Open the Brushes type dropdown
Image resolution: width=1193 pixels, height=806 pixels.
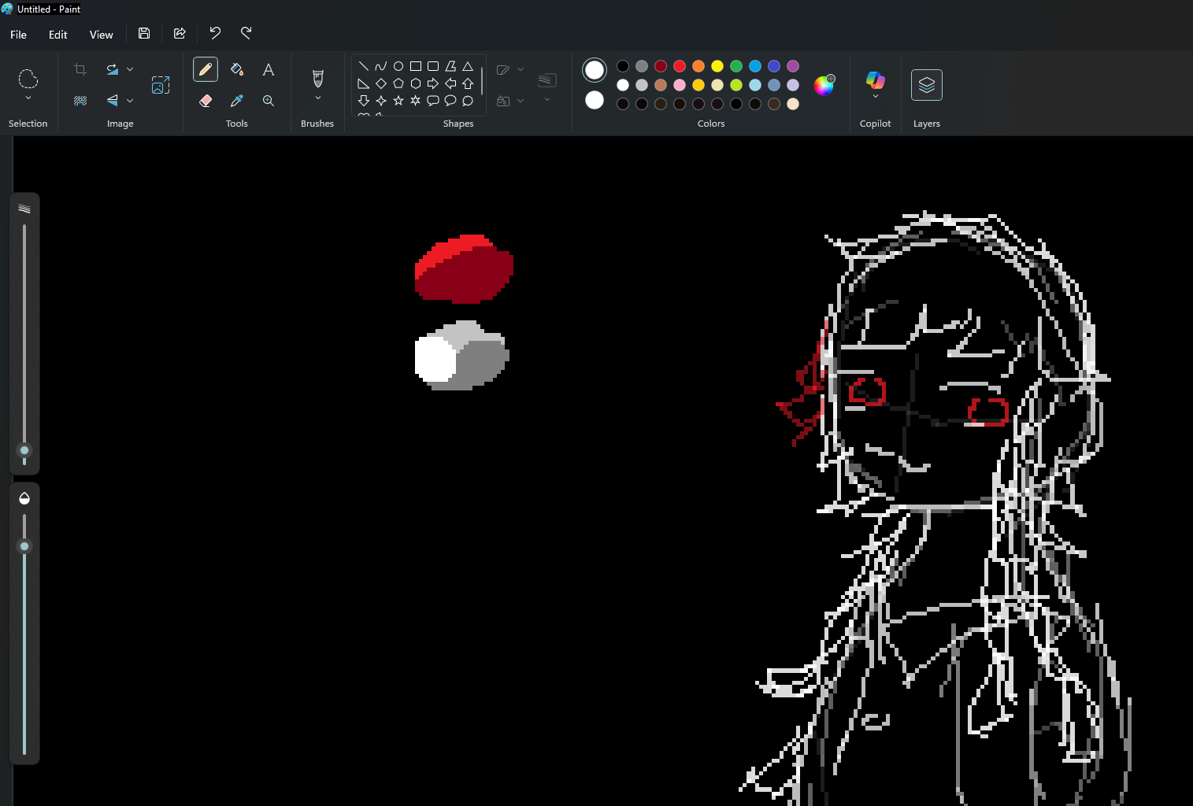coord(318,98)
